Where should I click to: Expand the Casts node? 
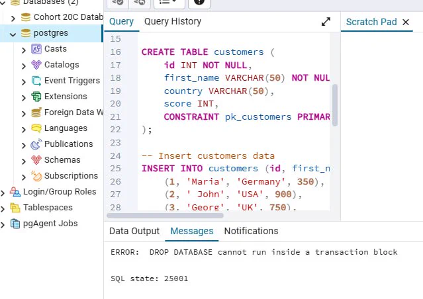24,50
